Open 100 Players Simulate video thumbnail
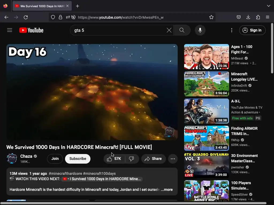 206,191
